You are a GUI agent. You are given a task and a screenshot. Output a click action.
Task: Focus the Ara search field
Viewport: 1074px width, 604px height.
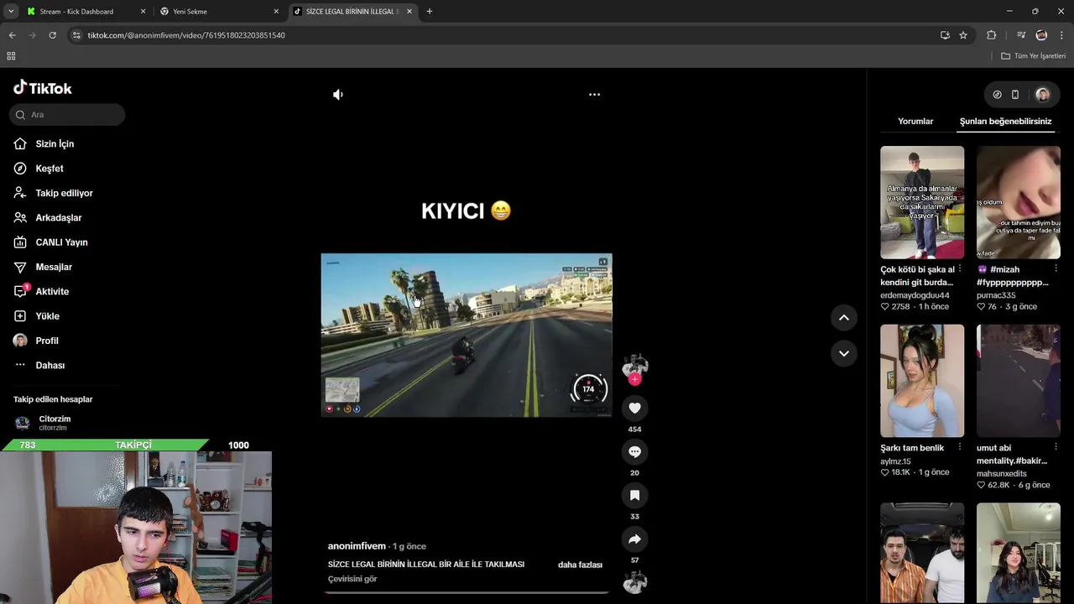68,115
